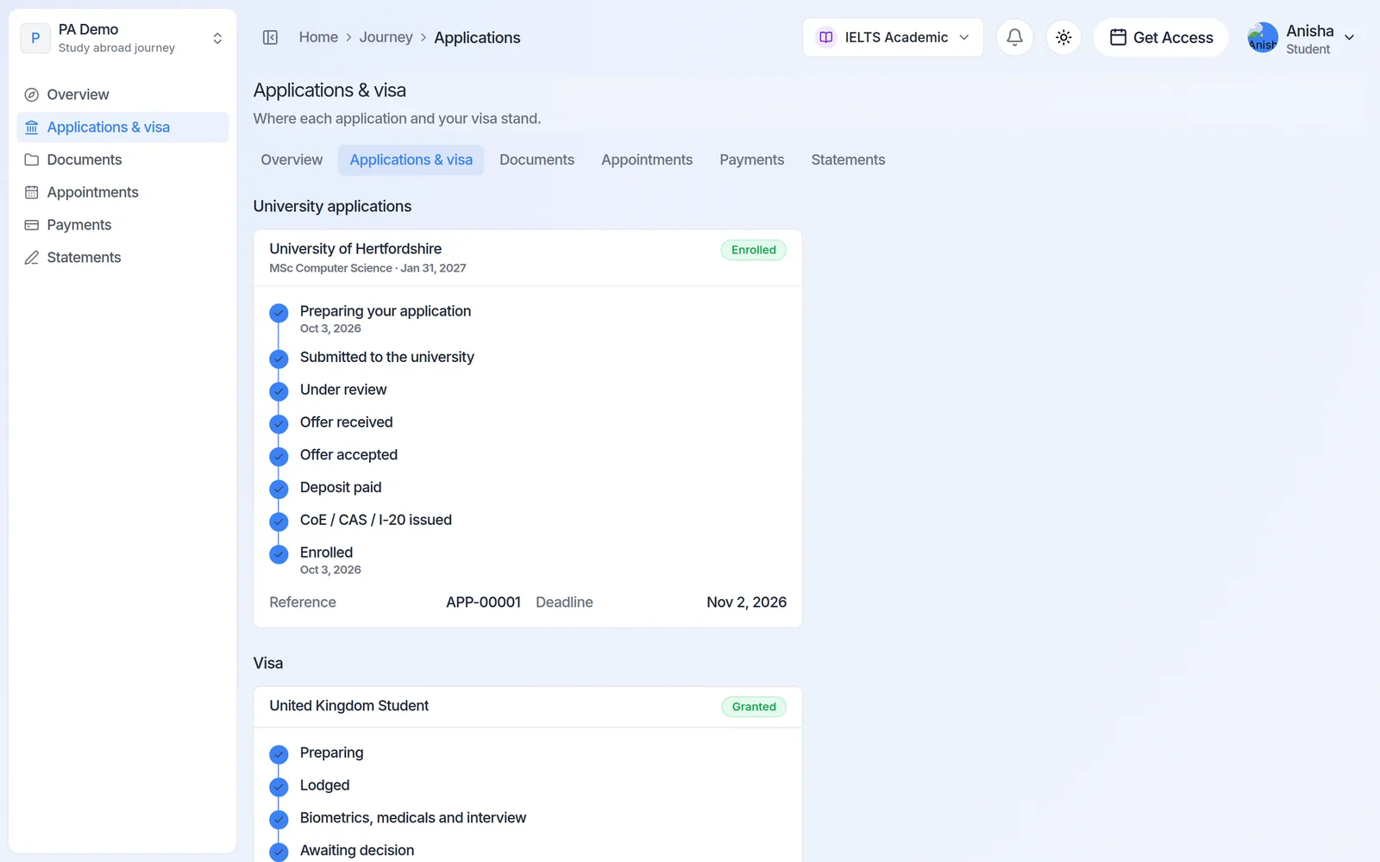Select the Applications & visa tab
Image resolution: width=1380 pixels, height=862 pixels.
click(411, 160)
